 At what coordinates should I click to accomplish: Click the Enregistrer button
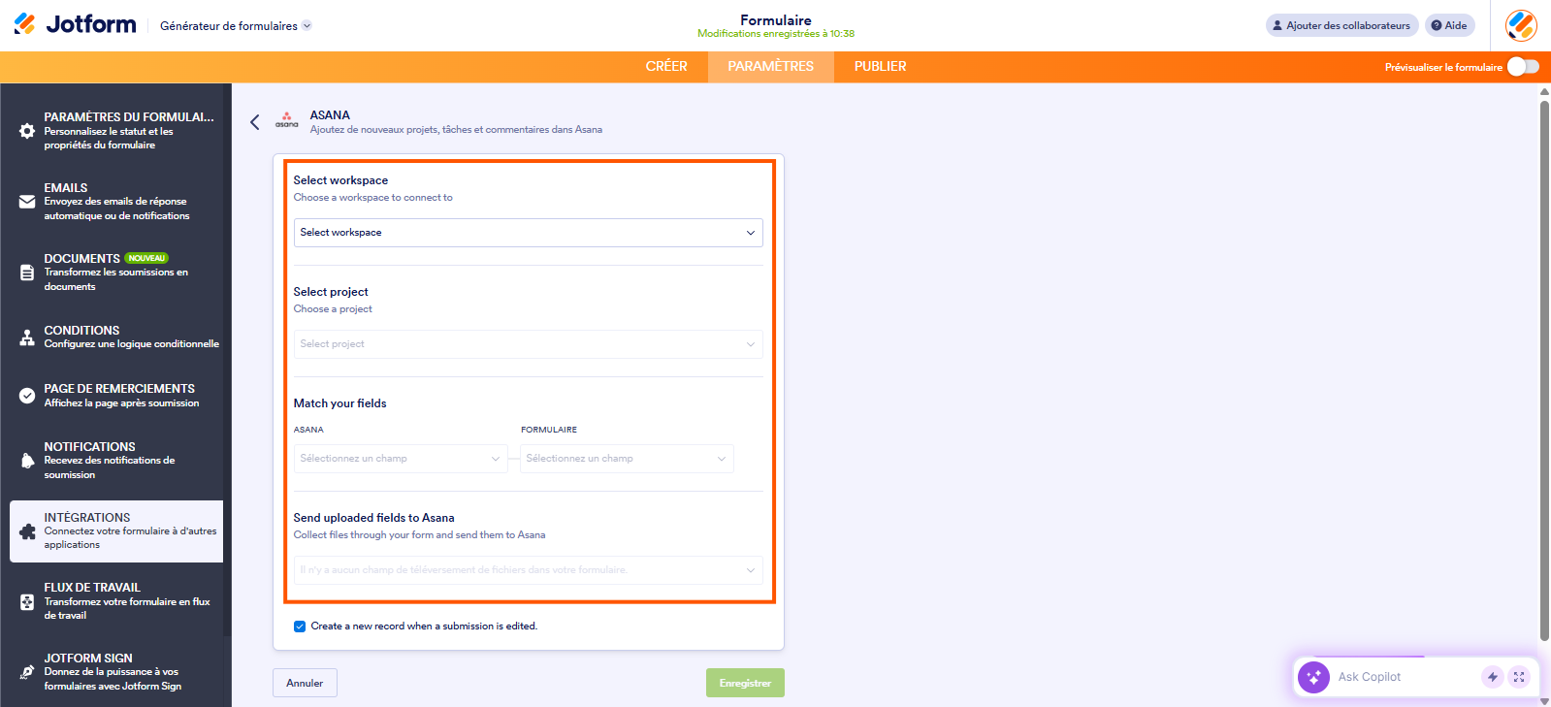[x=745, y=683]
